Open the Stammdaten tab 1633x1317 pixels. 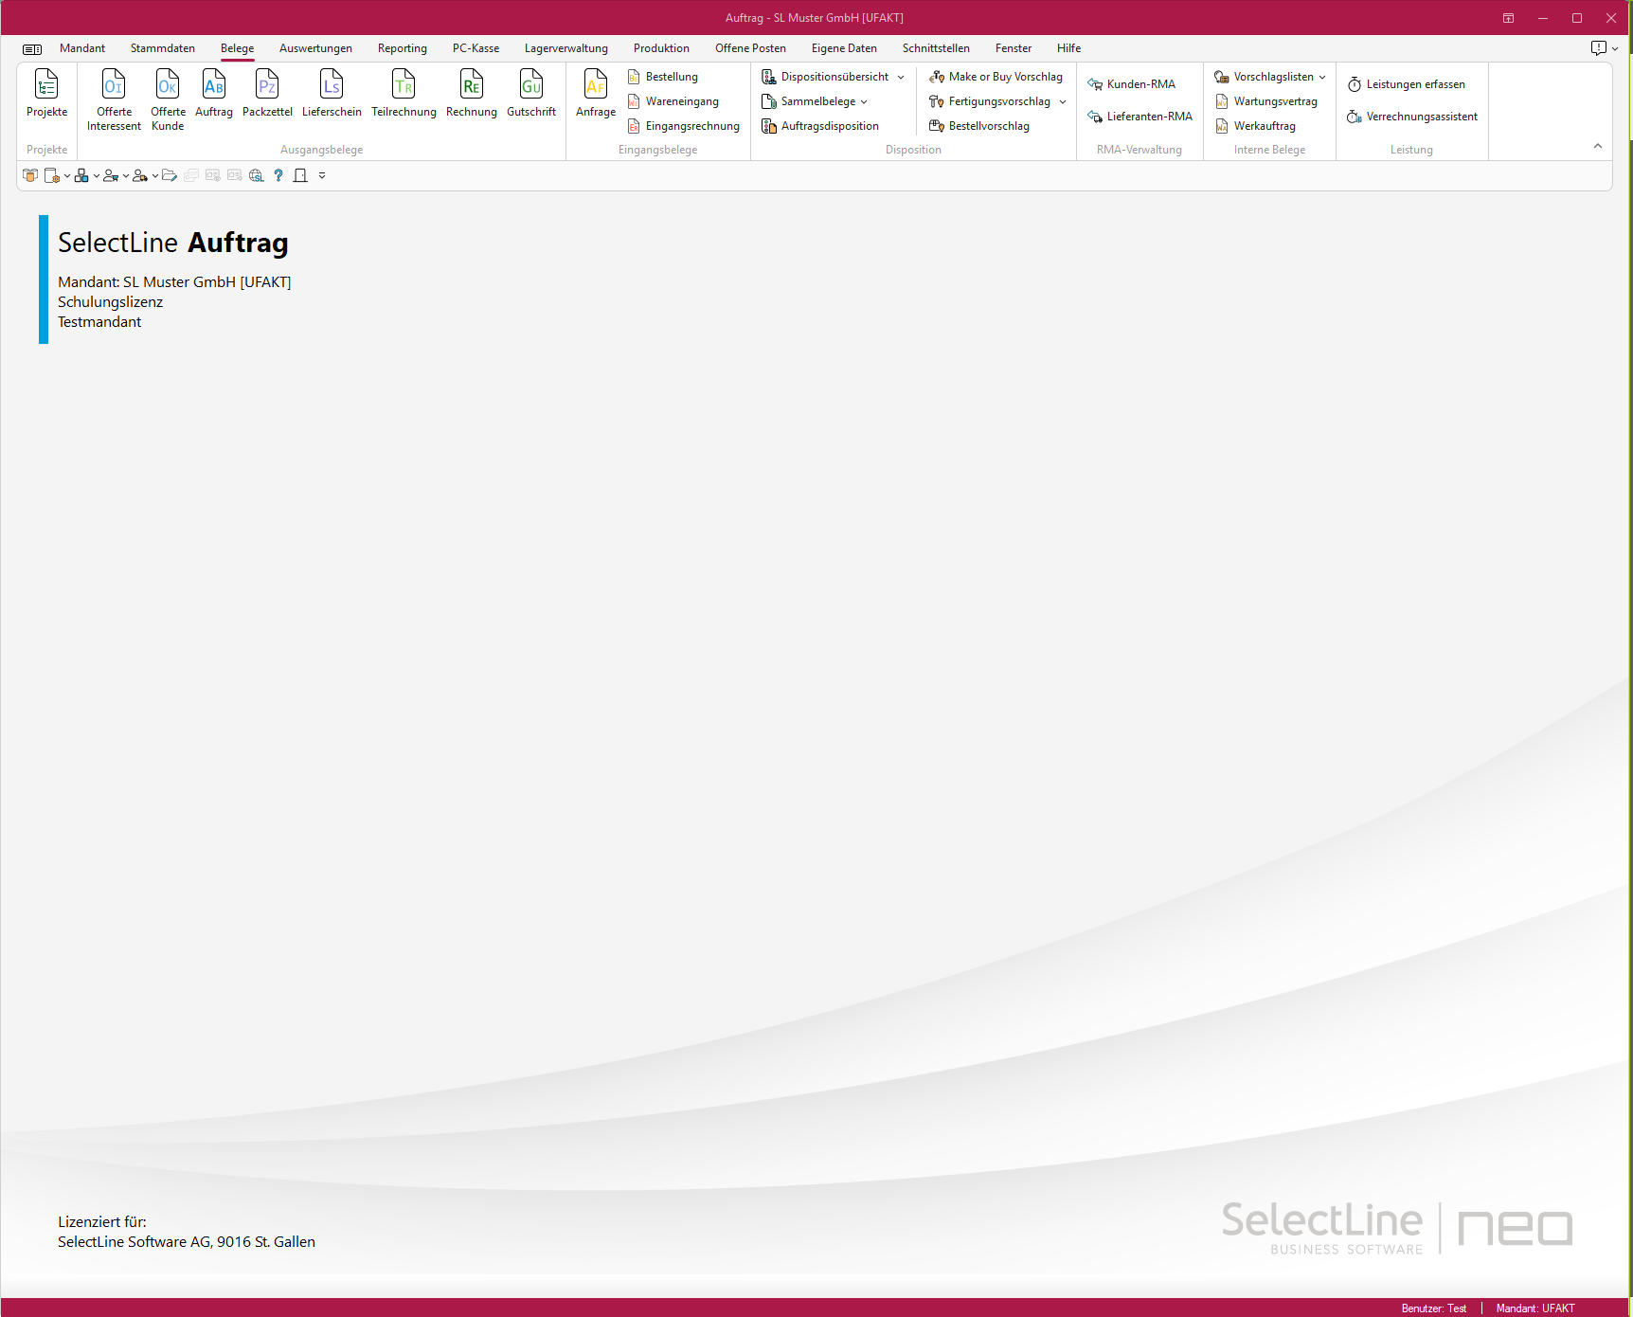pos(163,48)
